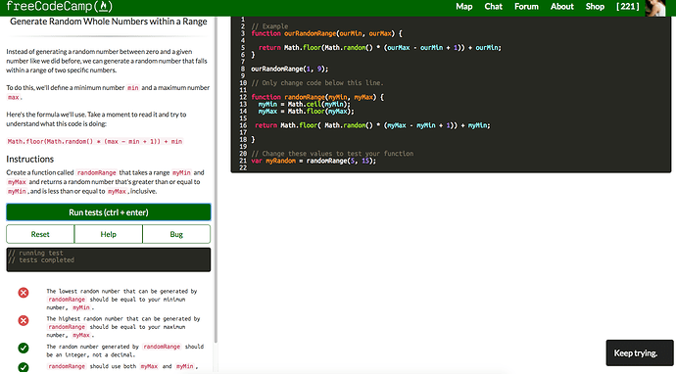This screenshot has width=676, height=374.
Task: Open the Map navigation item
Action: click(x=463, y=7)
